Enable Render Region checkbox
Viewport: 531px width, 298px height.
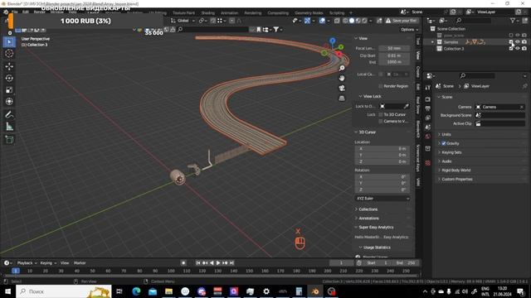[x=381, y=86]
